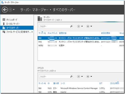This screenshot has width=125, height=94.
Task: Click the events saved queries icon
Action: pyautogui.click(x=88, y=76)
